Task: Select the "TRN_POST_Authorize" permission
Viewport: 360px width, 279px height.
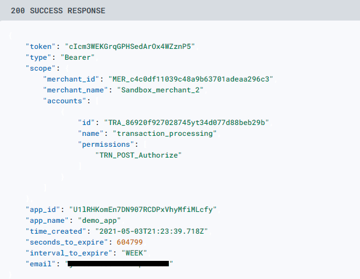Action: [x=139, y=155]
